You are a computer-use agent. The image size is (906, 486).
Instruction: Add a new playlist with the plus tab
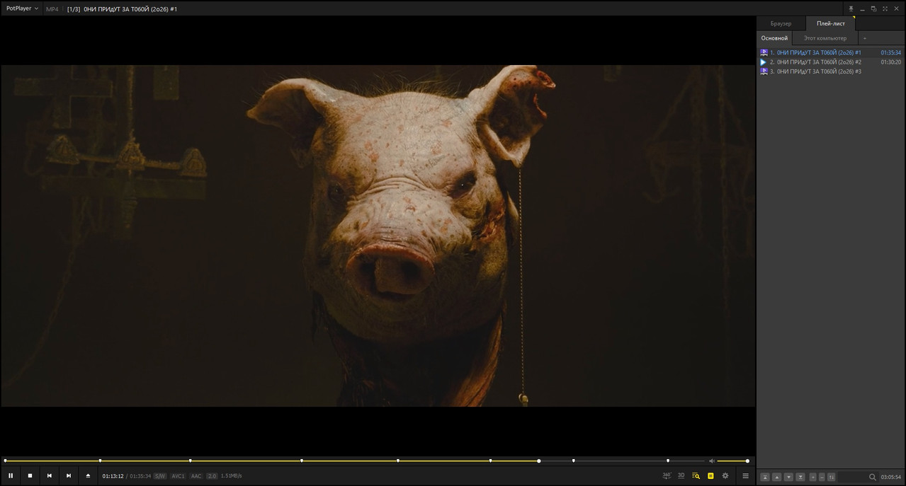click(x=864, y=38)
